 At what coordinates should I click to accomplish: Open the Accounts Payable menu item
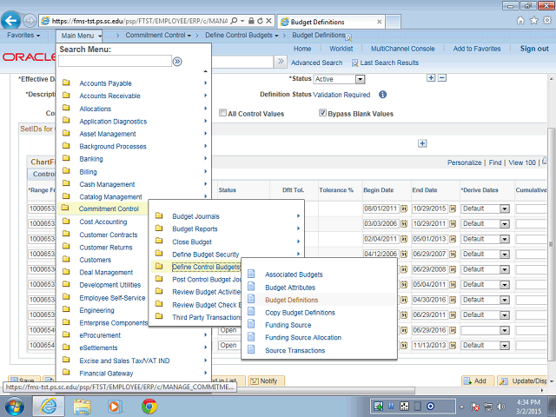pyautogui.click(x=105, y=83)
